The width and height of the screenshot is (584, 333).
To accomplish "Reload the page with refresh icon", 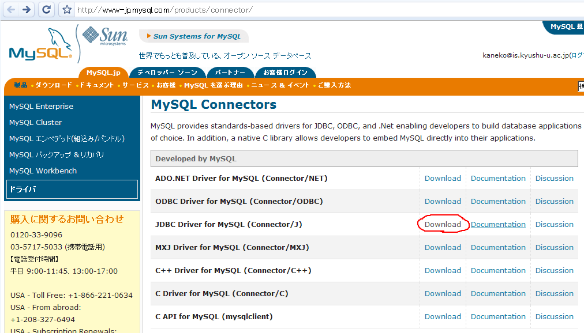I will [x=47, y=9].
